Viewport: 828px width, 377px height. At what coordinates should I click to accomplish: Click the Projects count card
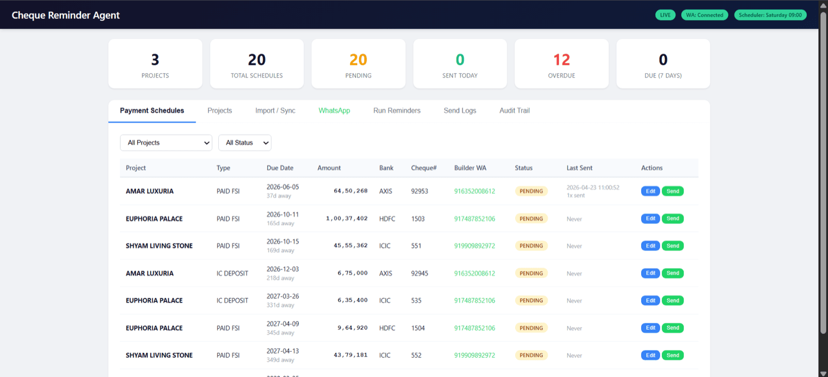(155, 64)
